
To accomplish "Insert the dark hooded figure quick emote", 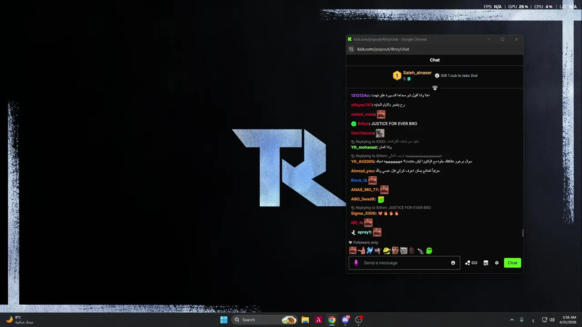I will (x=412, y=250).
